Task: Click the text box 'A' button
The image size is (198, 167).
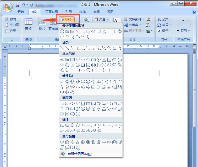Action: tap(117, 20)
